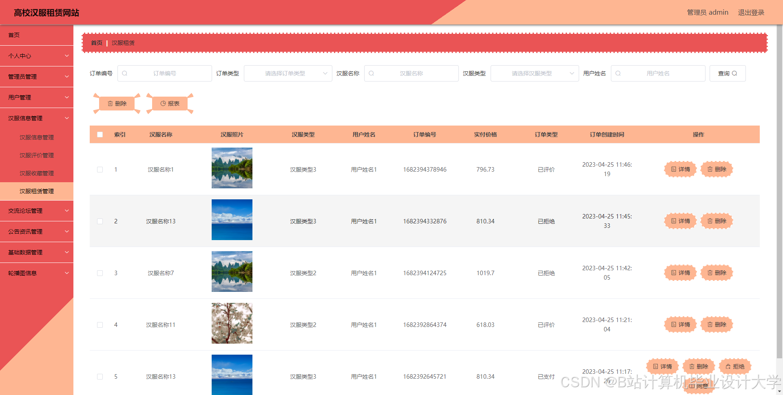Click the batch 删除 trash button above the table
This screenshot has width=783, height=395.
pos(117,104)
